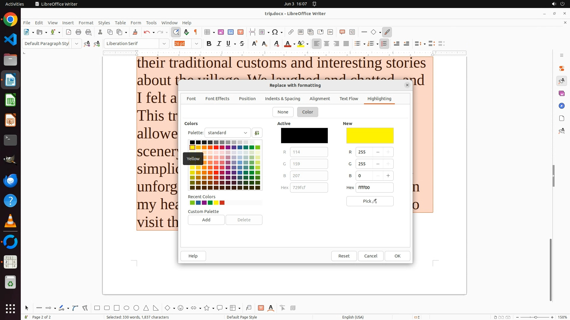The width and height of the screenshot is (570, 320).
Task: Click the Print icon in toolbar
Action: click(x=78, y=32)
